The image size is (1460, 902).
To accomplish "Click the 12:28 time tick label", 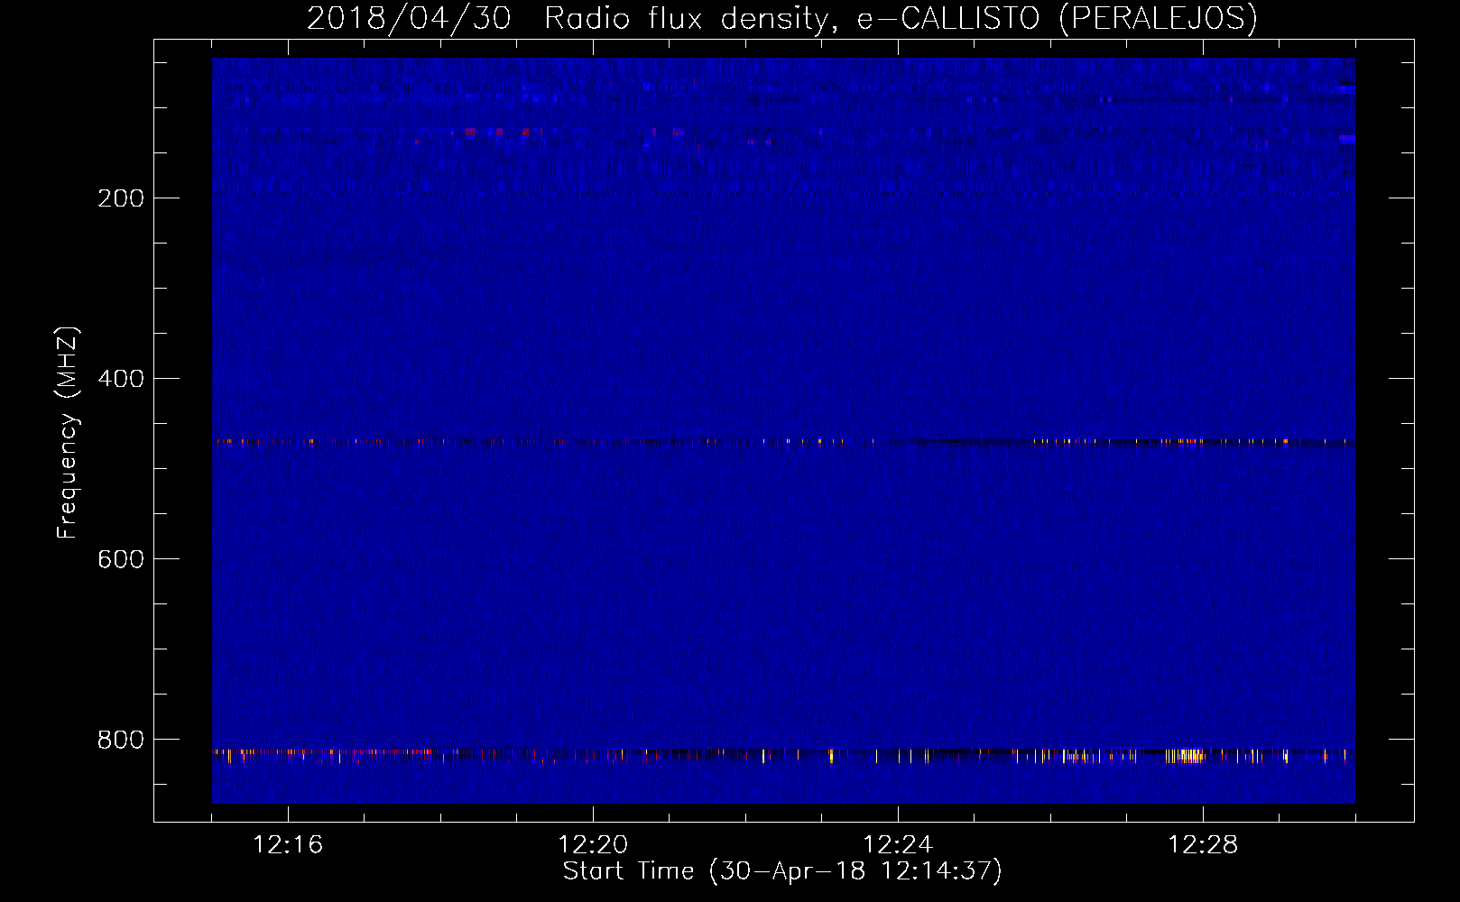I will pyautogui.click(x=1203, y=845).
